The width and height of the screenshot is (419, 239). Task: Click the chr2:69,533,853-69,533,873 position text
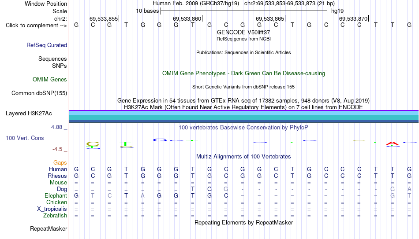coord(289,4)
